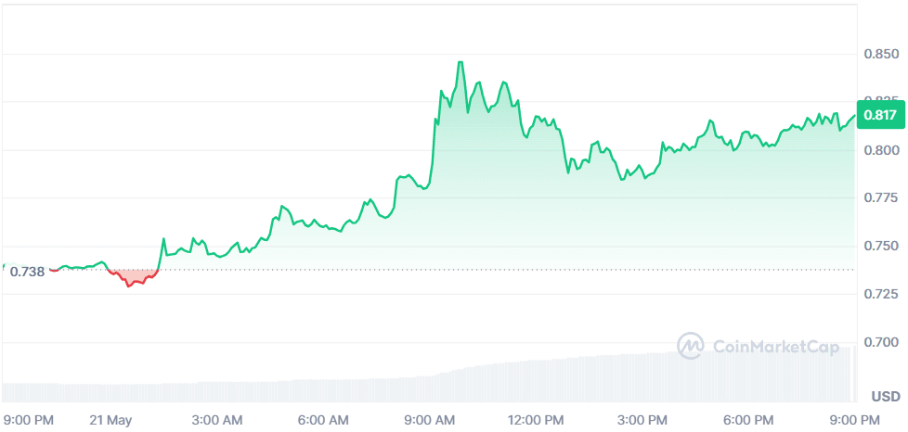Select the 3:00 PM time marker
The height and width of the screenshot is (432, 908).
(644, 420)
